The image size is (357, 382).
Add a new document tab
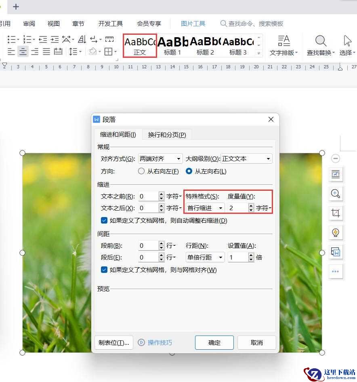16,6
